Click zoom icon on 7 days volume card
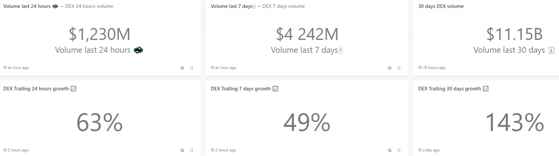 [x=390, y=68]
